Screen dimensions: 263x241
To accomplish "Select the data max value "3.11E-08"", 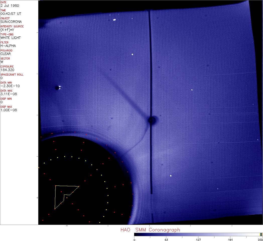I will [9, 94].
